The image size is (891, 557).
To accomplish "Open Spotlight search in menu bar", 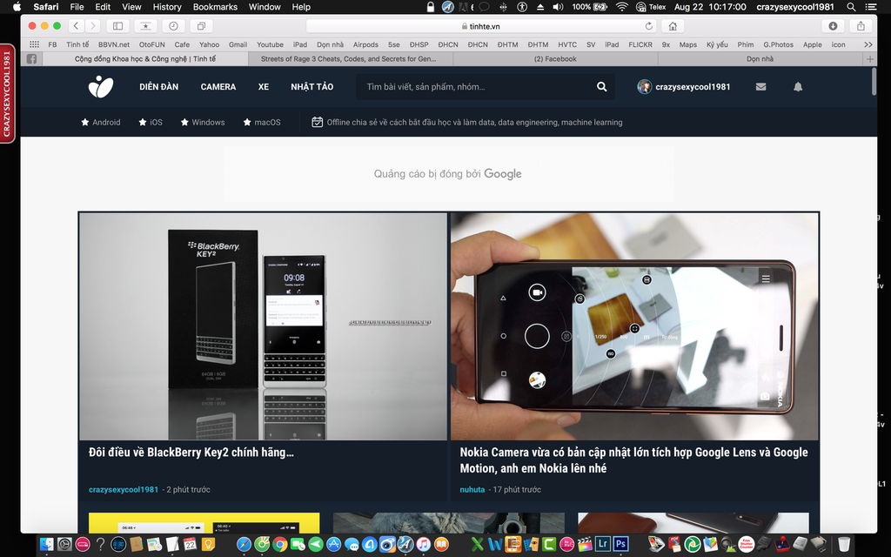I will click(x=851, y=7).
